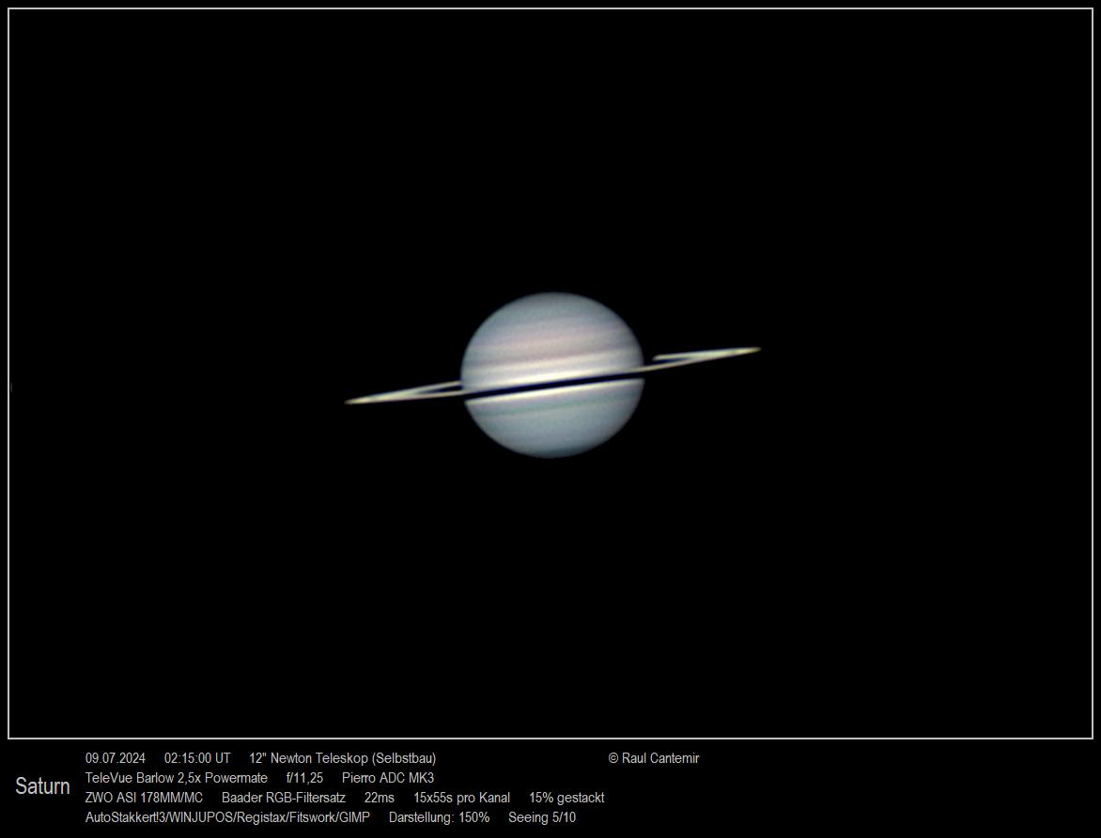Click the TeleVue Barlow 2,5x Powermate text
The image size is (1101, 838).
(177, 778)
